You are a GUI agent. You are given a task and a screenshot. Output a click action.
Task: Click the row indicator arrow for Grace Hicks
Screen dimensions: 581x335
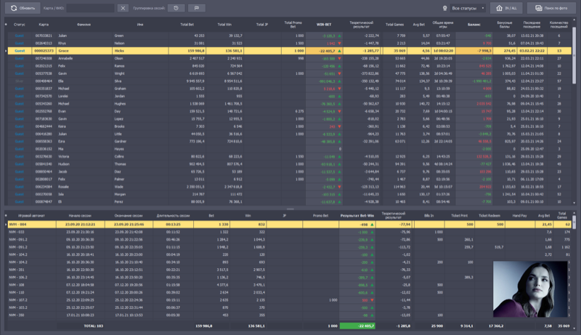click(7, 52)
